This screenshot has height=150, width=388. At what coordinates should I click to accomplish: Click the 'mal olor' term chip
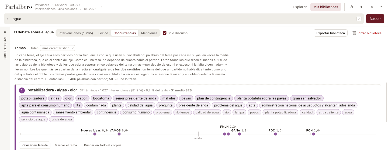[x=169, y=98]
